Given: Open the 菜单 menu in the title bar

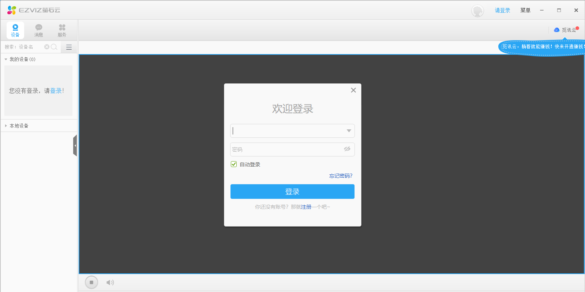Looking at the screenshot, I should [525, 11].
